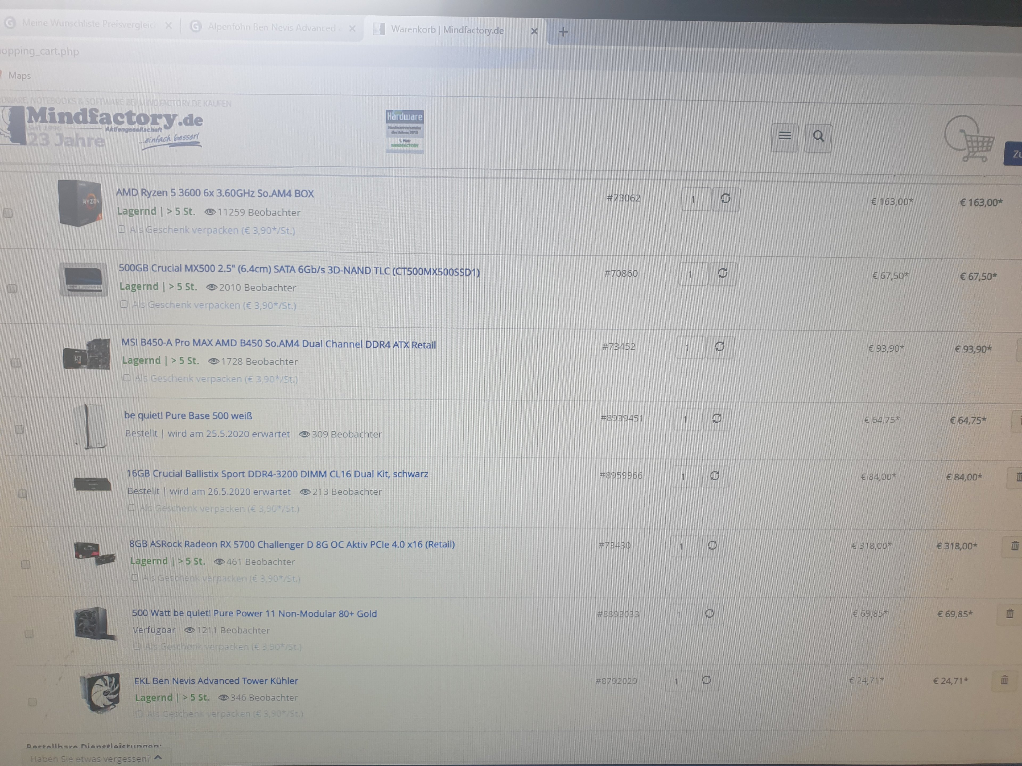The height and width of the screenshot is (766, 1022).
Task: Refresh quantity for be quiet! Pure Base 500
Action: click(x=717, y=419)
